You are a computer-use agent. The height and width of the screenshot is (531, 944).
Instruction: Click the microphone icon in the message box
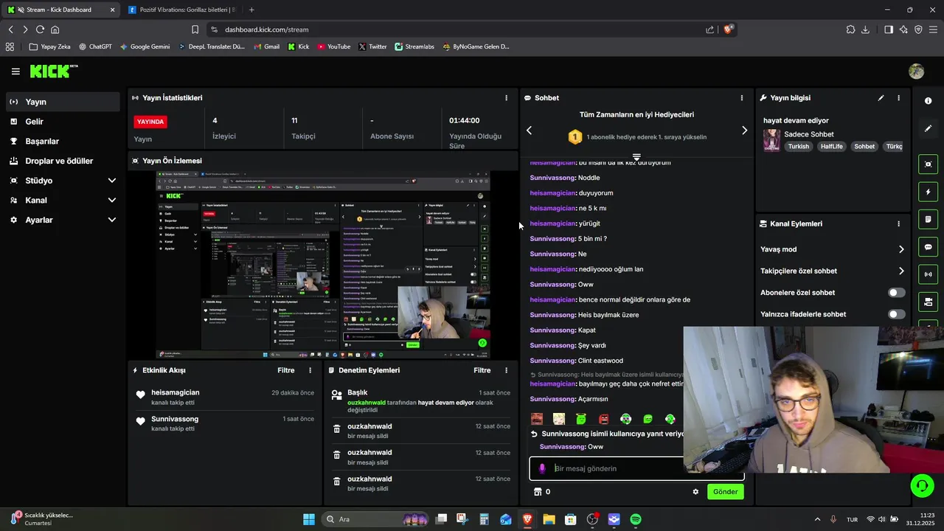(542, 468)
